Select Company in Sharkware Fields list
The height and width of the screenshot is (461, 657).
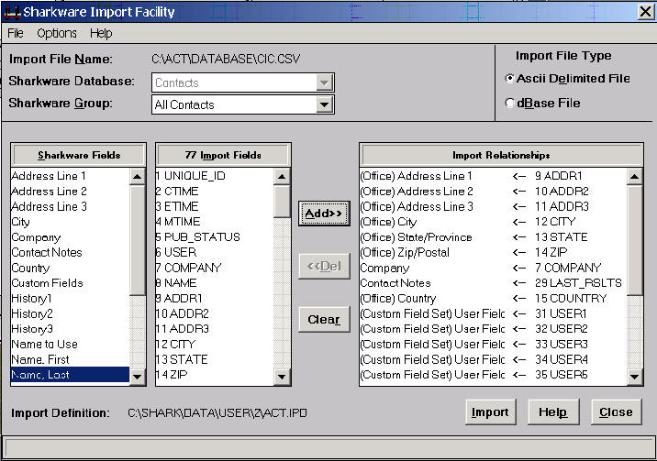[x=70, y=237]
